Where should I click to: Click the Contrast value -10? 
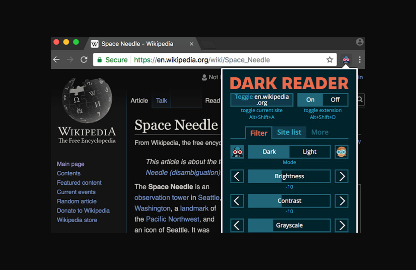(x=289, y=211)
